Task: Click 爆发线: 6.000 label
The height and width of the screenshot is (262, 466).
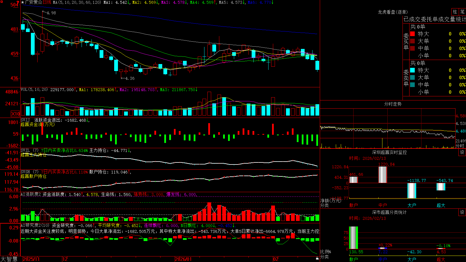Action: click(x=182, y=194)
